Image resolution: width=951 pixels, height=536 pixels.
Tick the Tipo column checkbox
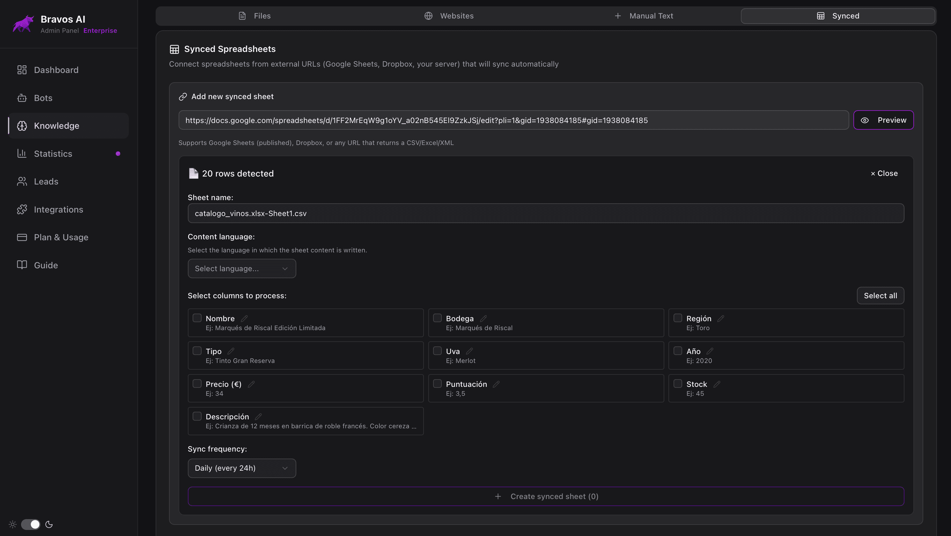197,351
